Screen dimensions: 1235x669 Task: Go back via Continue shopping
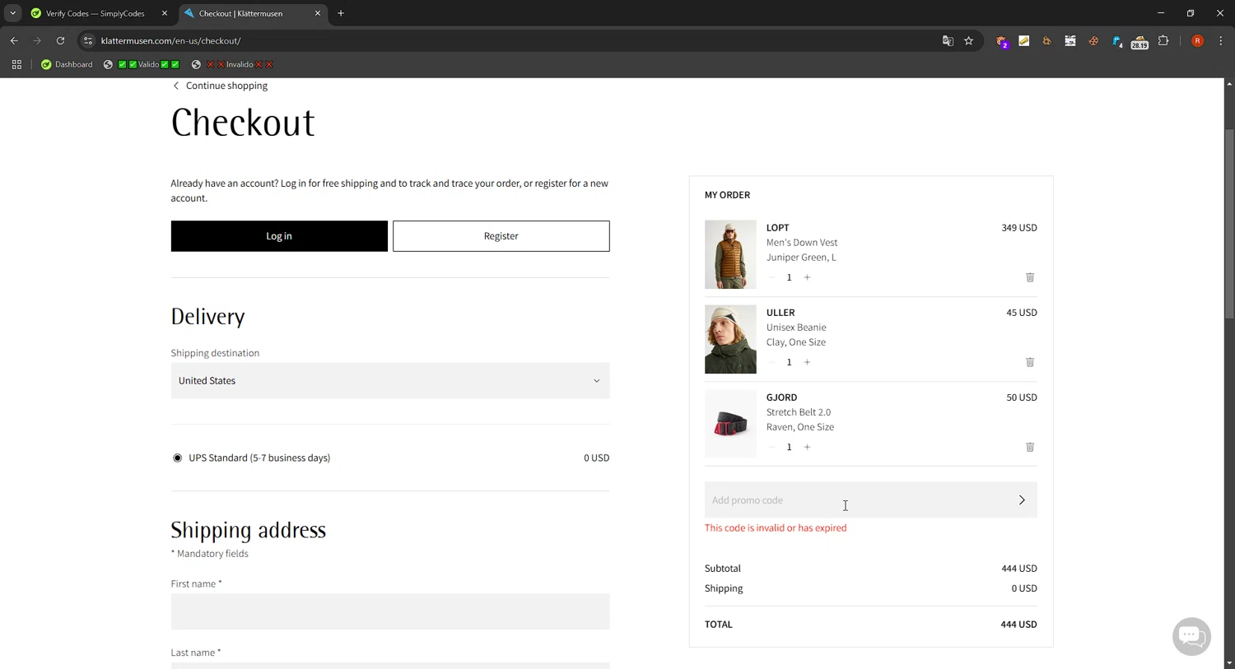(220, 86)
